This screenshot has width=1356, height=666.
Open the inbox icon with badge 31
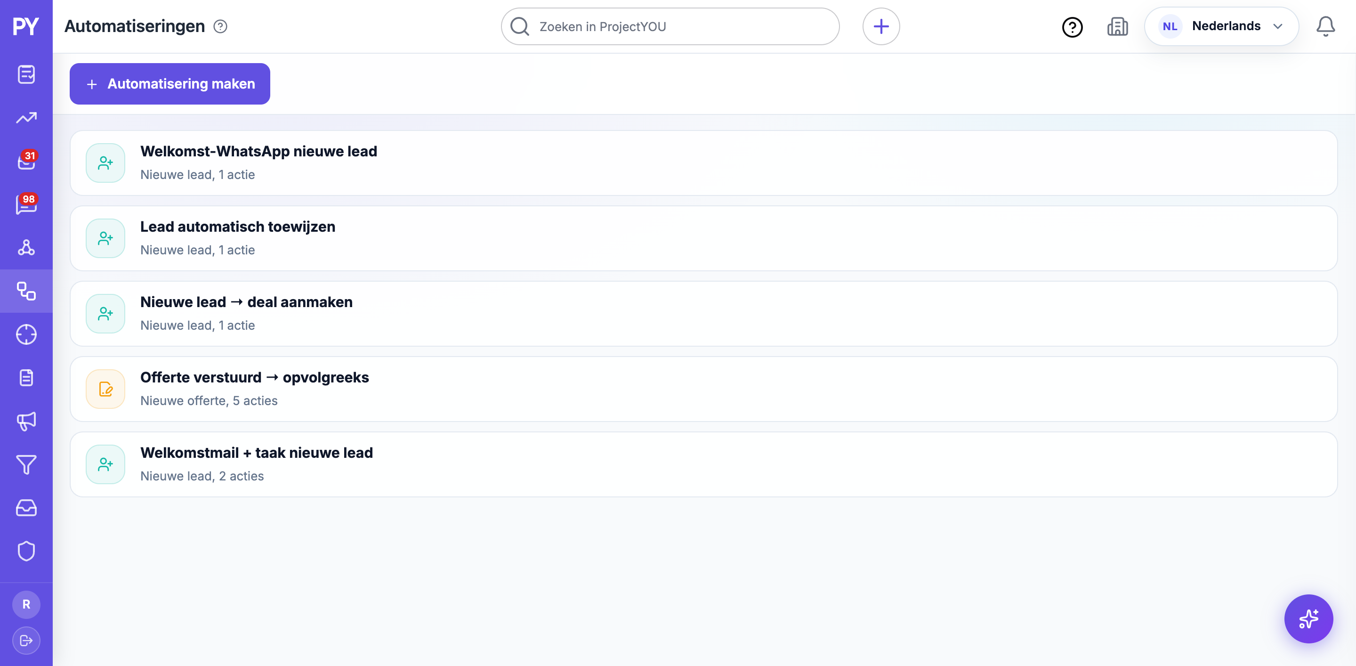[x=26, y=161]
